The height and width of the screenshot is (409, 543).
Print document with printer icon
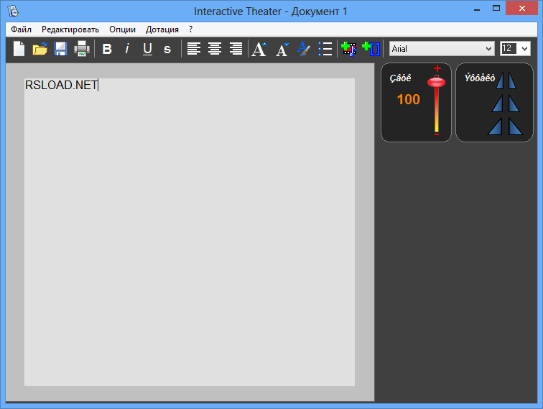pyautogui.click(x=82, y=49)
